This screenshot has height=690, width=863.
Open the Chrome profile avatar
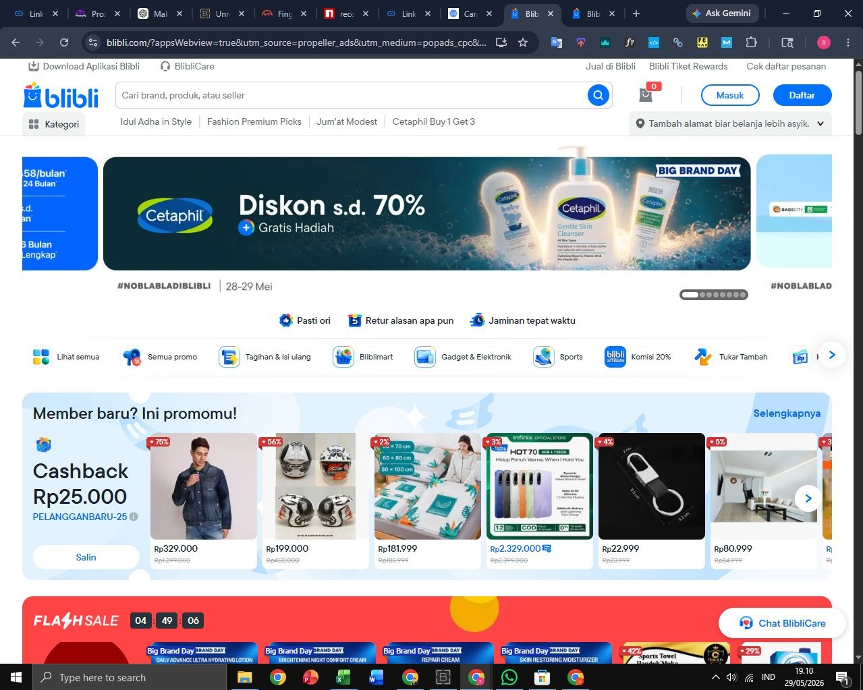(824, 42)
